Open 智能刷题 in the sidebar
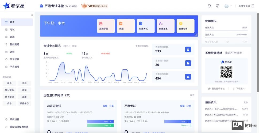Image resolution: width=259 pixels, height=133 pixels. 17,44
